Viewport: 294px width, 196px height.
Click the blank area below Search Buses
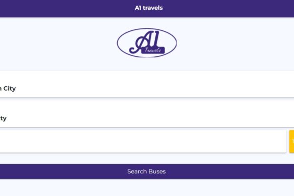pos(147,187)
